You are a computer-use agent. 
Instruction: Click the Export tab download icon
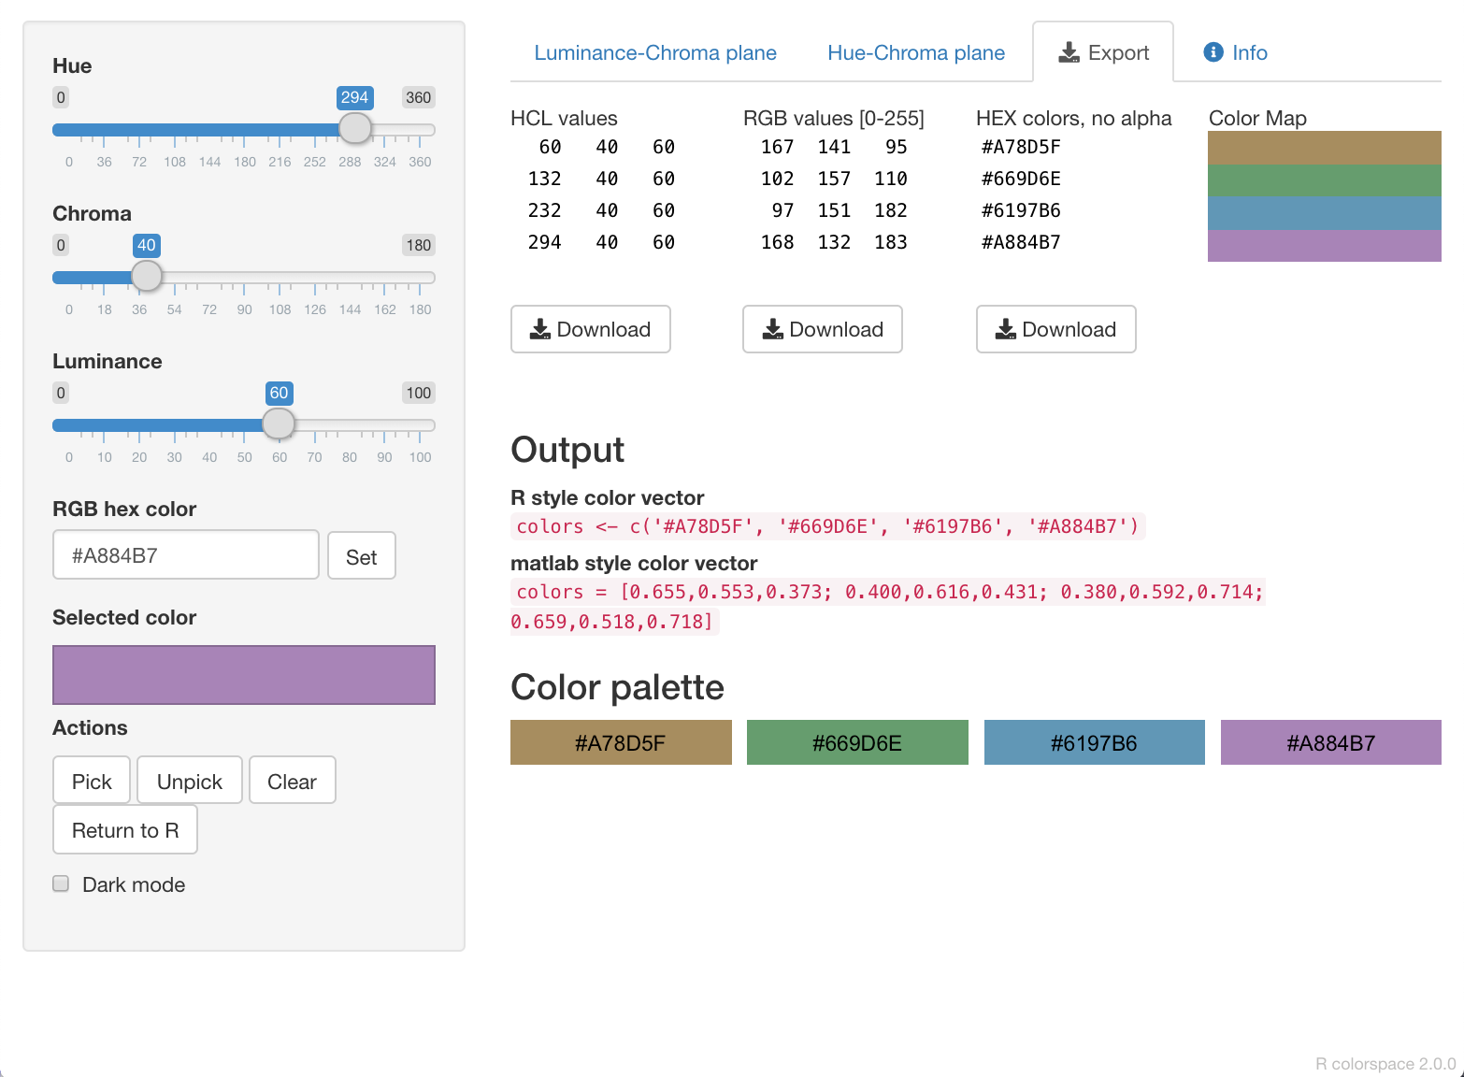1069,52
